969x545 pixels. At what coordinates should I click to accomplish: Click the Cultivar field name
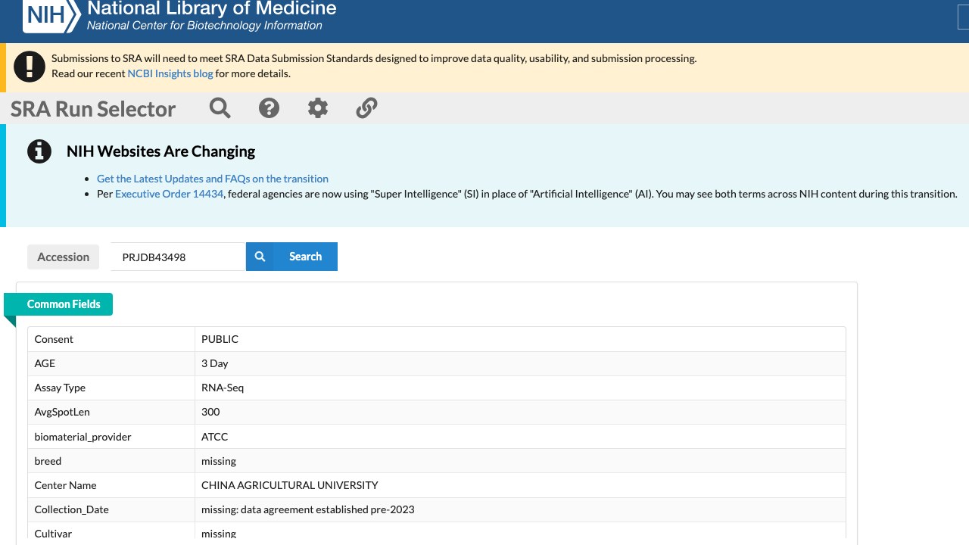click(x=53, y=534)
